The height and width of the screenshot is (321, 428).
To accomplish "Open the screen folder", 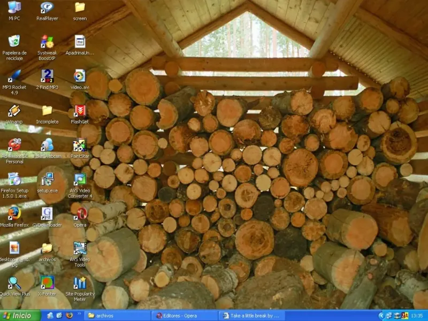I will 80,11.
